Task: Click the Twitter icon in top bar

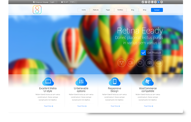Action: (143, 2)
